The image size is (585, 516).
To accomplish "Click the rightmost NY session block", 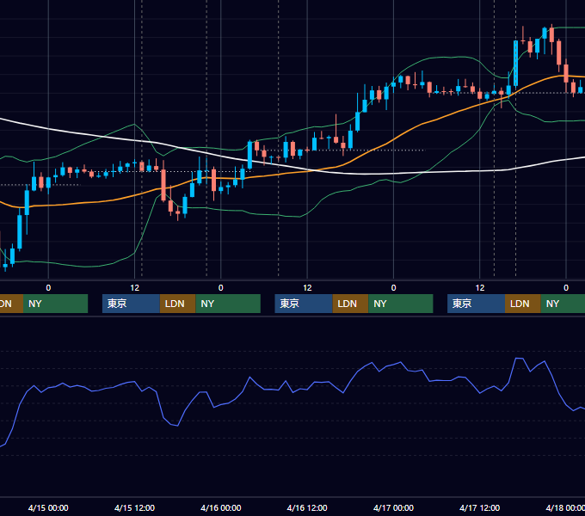I will [563, 304].
